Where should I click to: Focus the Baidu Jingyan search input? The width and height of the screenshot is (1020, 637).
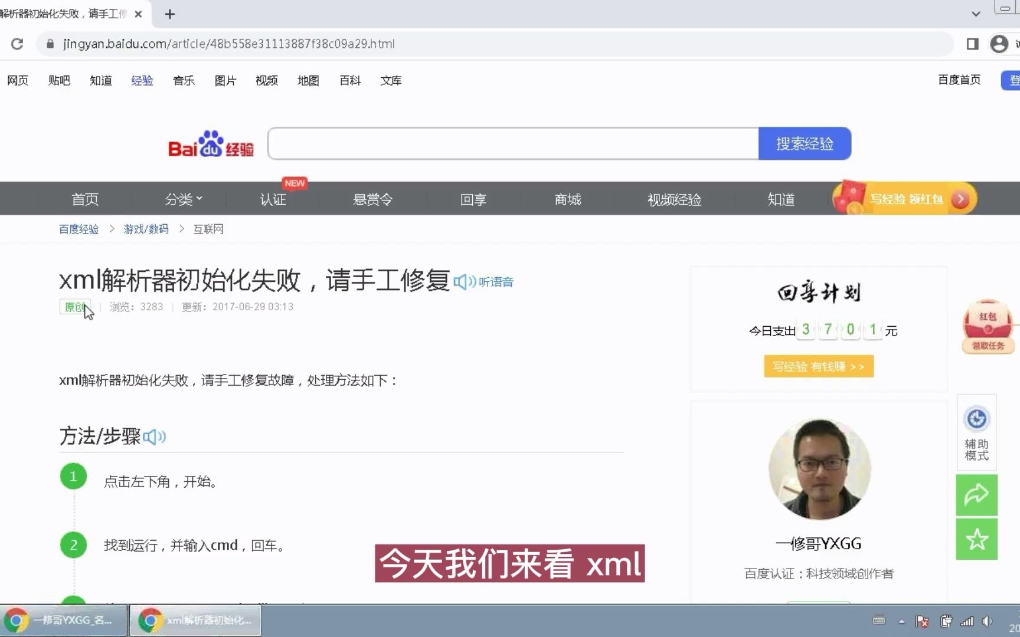click(513, 143)
